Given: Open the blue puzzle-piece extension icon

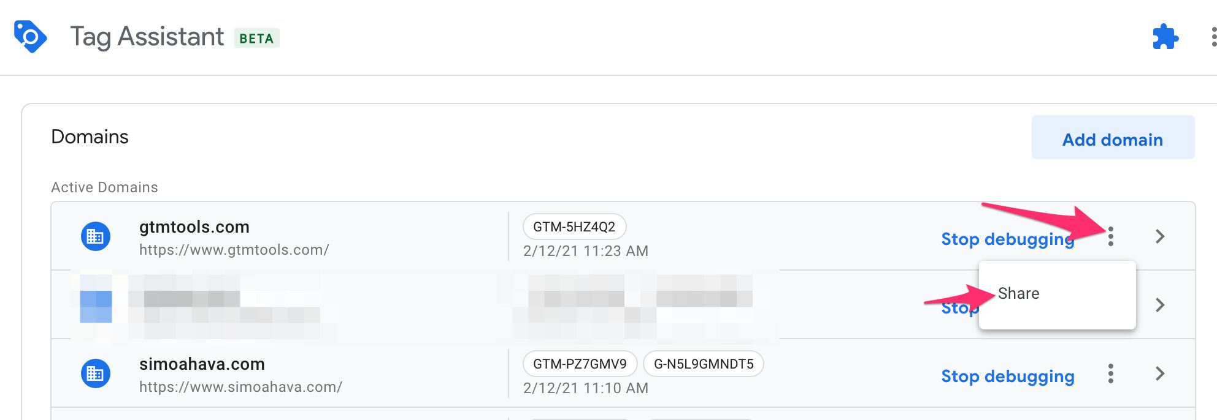Looking at the screenshot, I should 1165,37.
